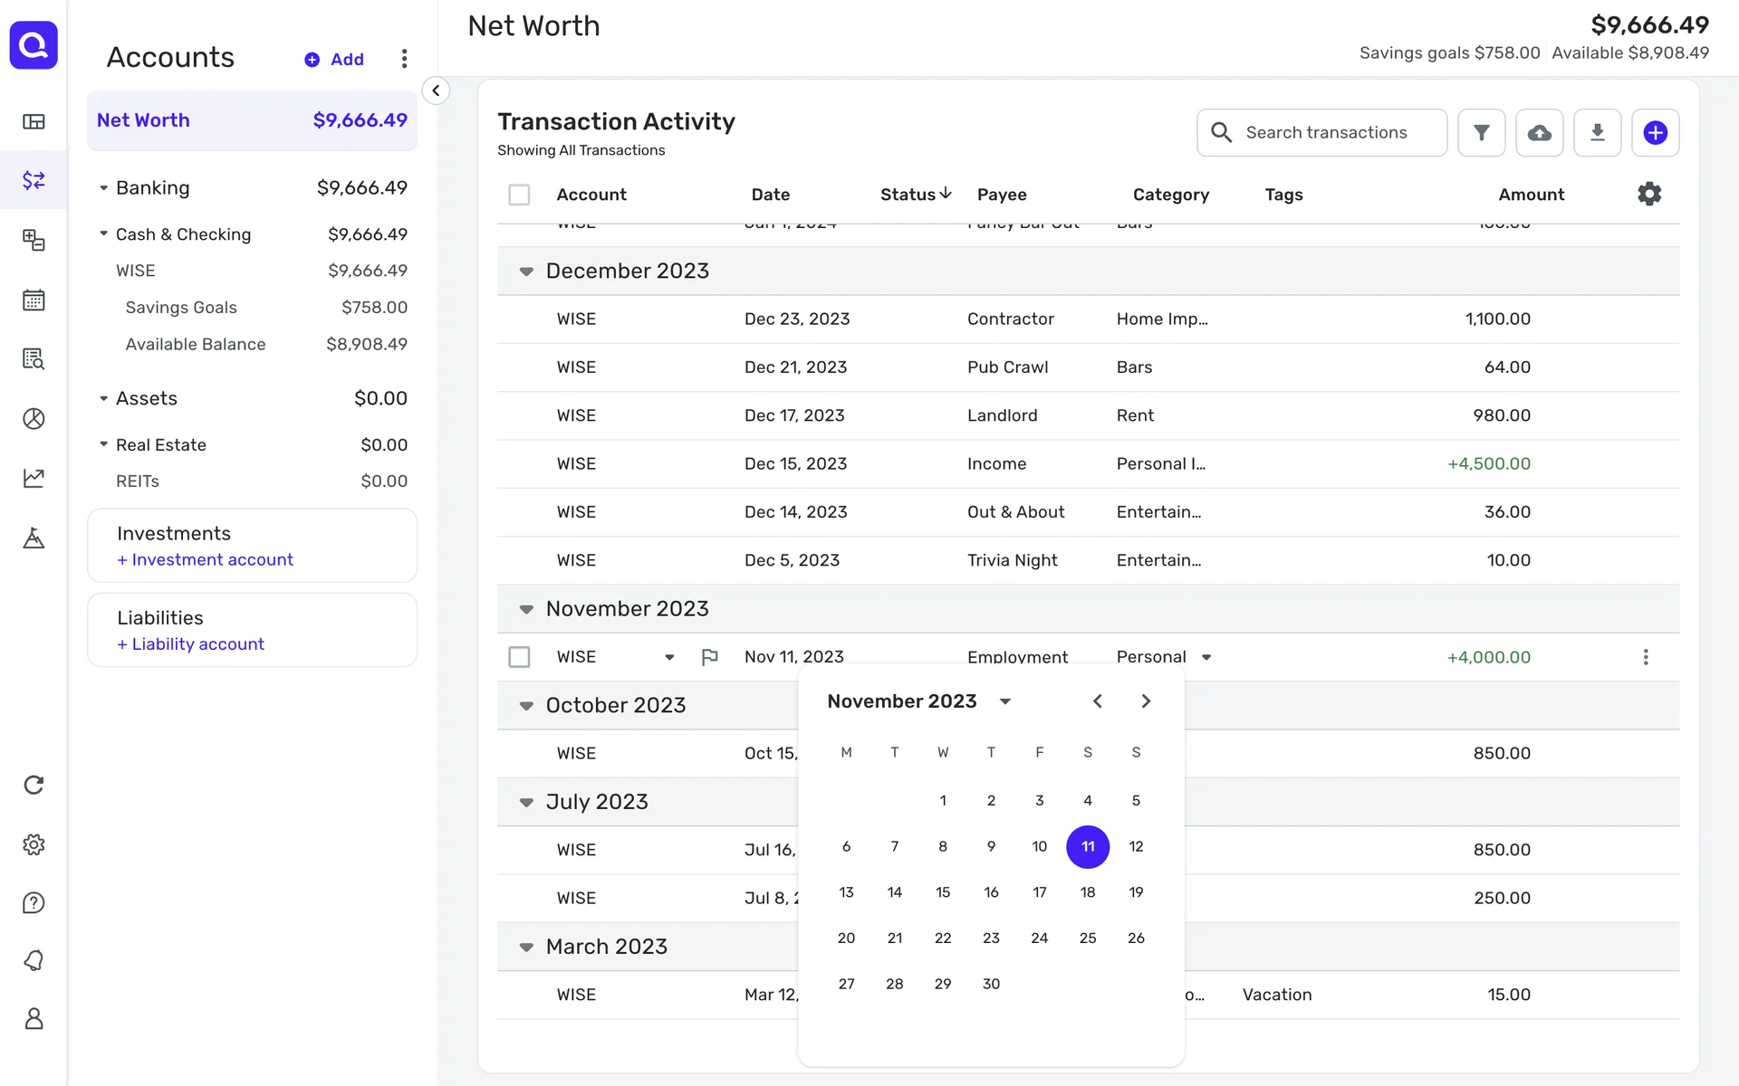
Task: Select the Net Worth account row
Action: tap(252, 120)
